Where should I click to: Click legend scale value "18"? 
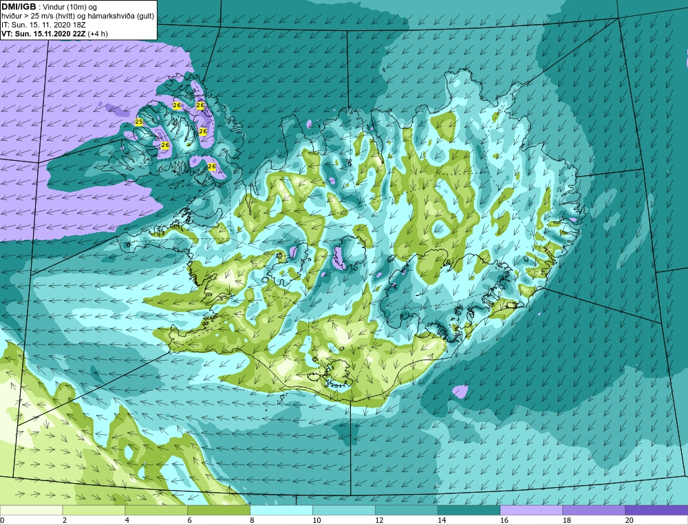point(567,520)
